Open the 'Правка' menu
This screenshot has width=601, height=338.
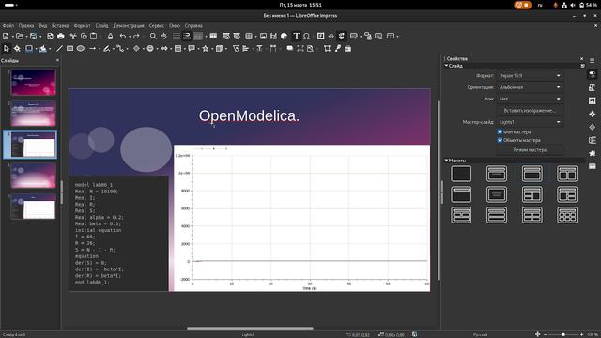(x=26, y=25)
